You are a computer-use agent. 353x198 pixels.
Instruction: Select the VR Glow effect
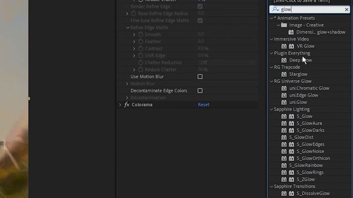pos(306,46)
